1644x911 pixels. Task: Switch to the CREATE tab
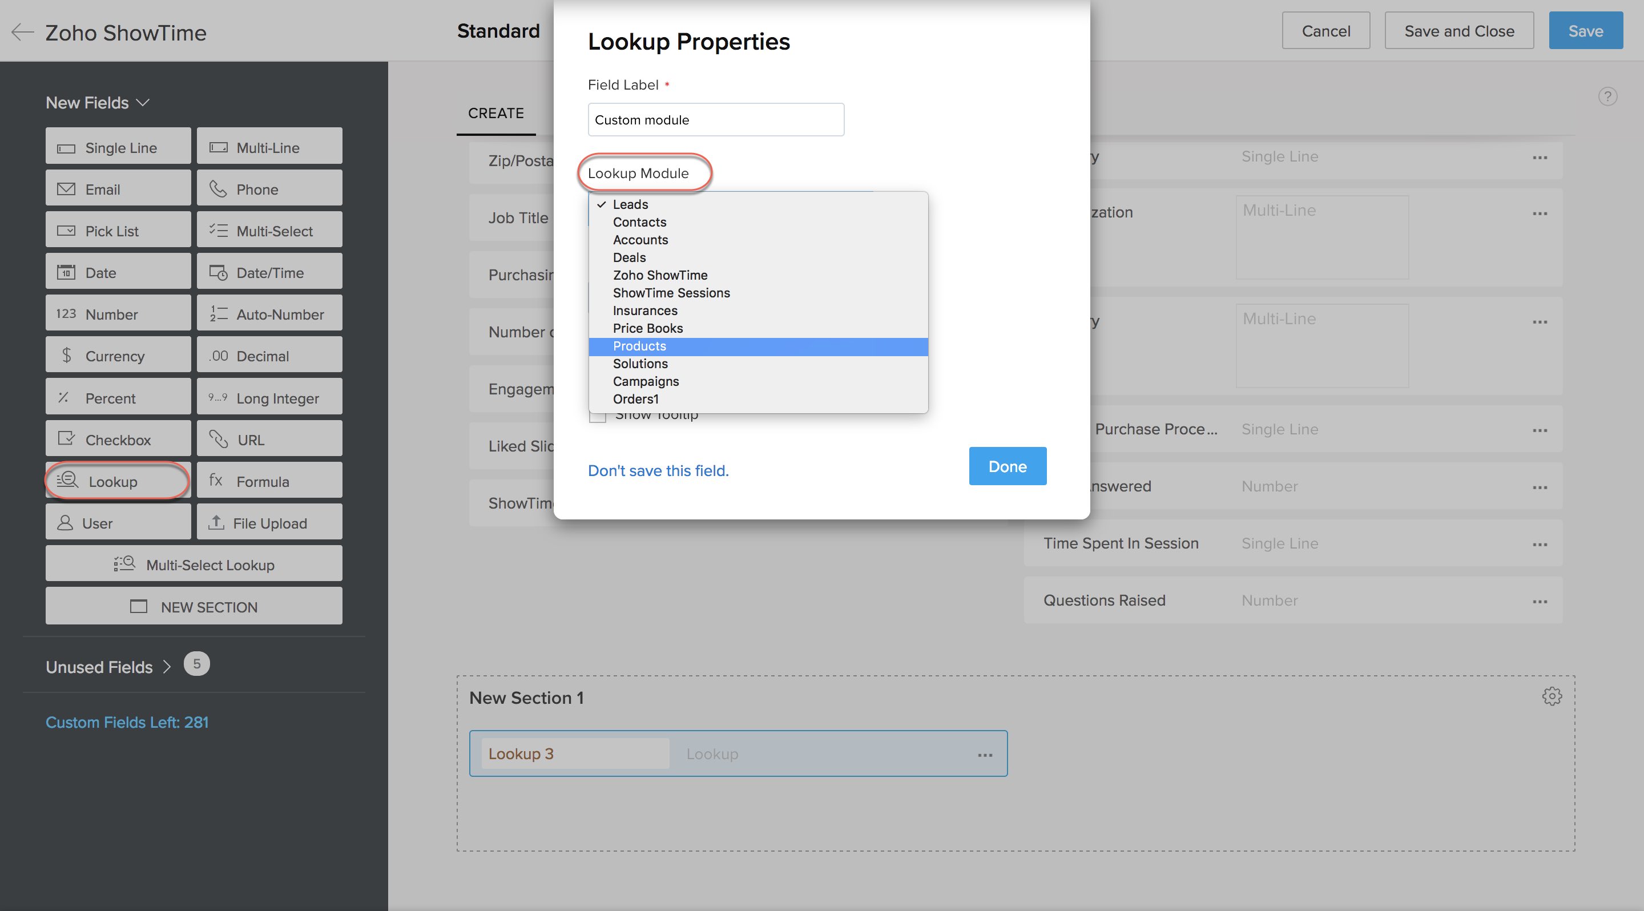(496, 113)
